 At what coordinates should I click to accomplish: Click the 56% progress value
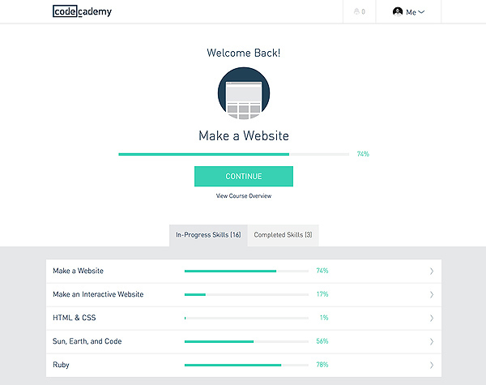point(322,341)
